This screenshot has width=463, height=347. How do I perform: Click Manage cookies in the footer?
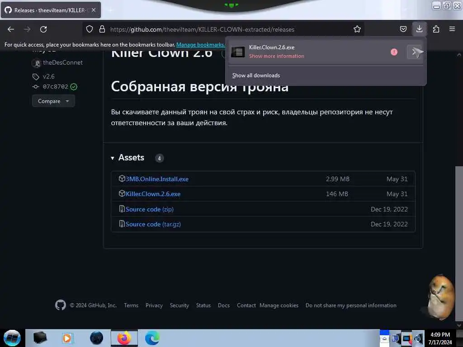279,305
